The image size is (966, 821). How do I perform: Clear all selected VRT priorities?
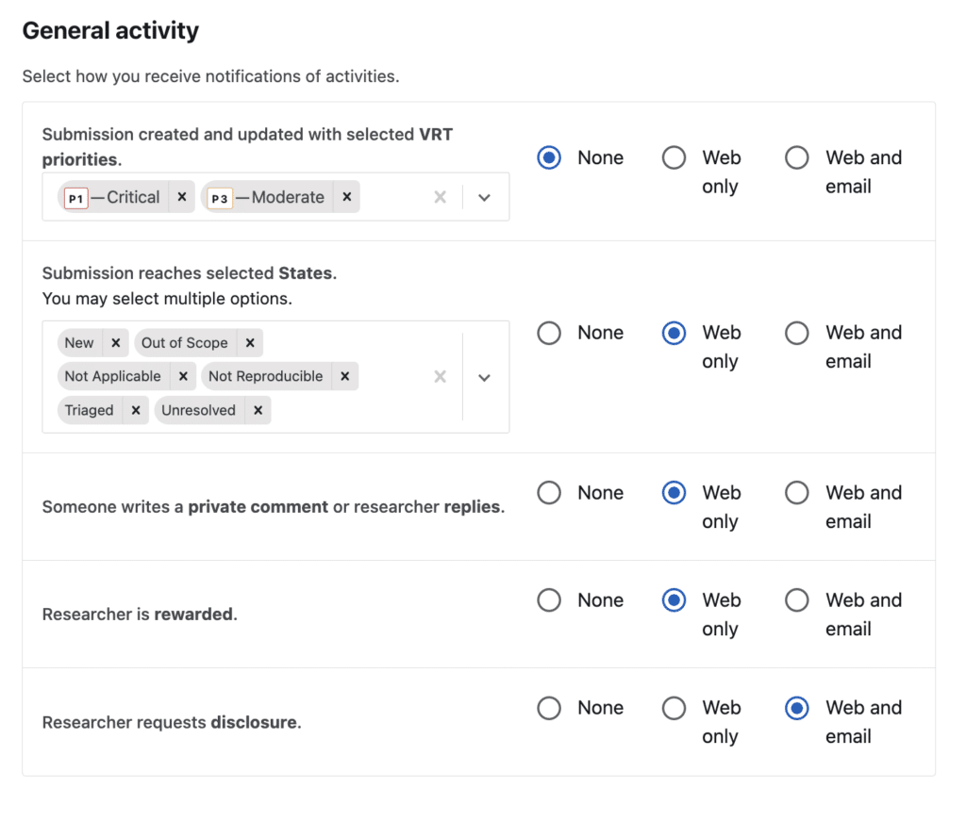pos(440,197)
